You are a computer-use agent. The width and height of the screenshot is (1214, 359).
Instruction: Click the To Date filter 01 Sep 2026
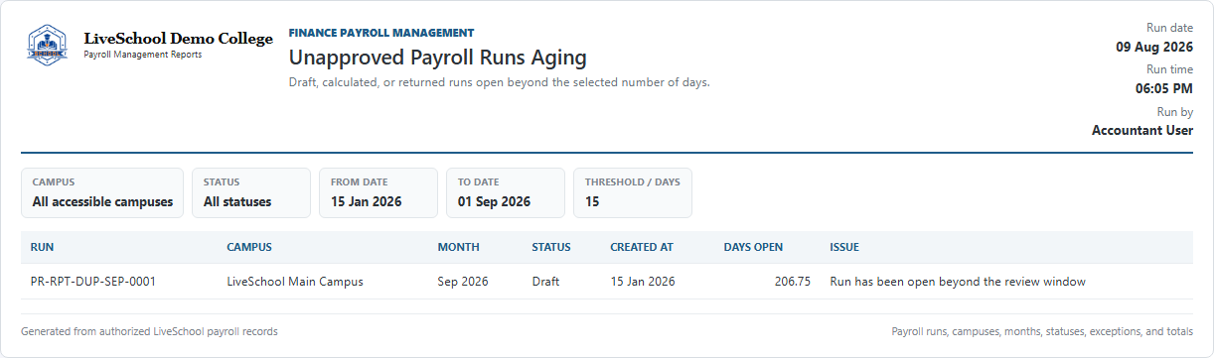(505, 192)
